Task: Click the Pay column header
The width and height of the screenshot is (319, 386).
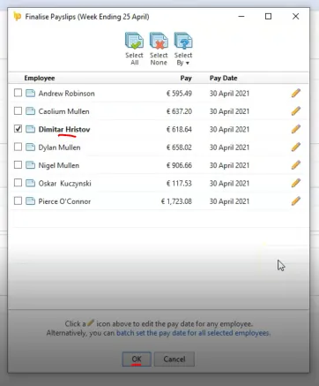Action: [186, 78]
